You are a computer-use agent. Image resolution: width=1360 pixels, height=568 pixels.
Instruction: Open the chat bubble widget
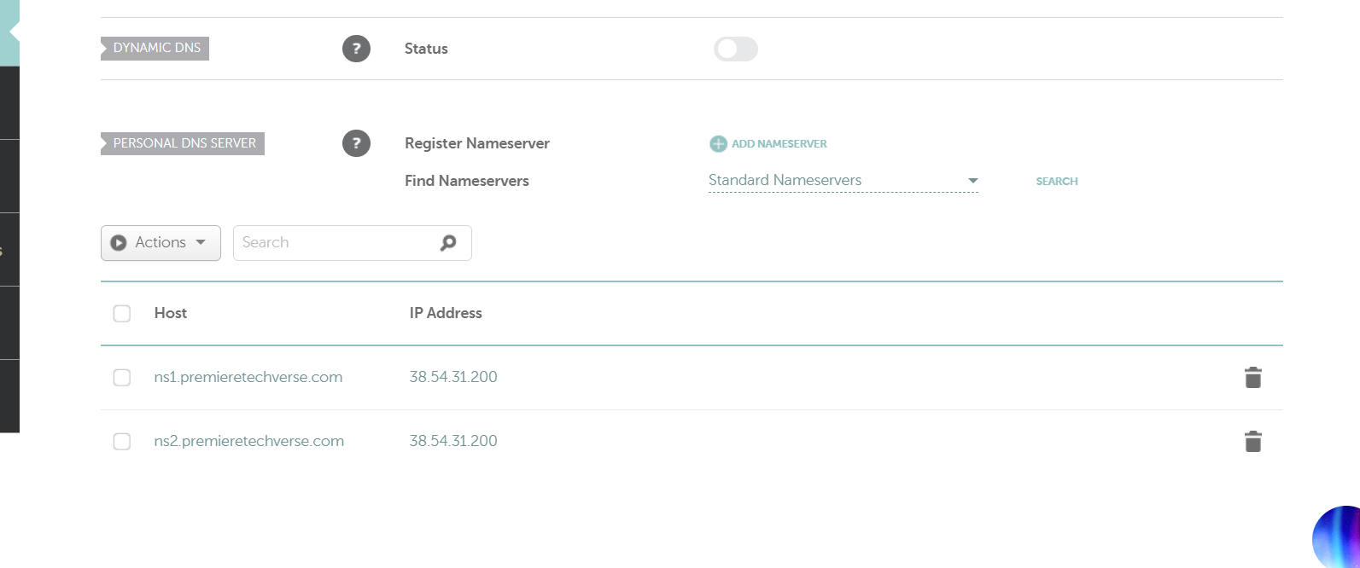click(1338, 537)
